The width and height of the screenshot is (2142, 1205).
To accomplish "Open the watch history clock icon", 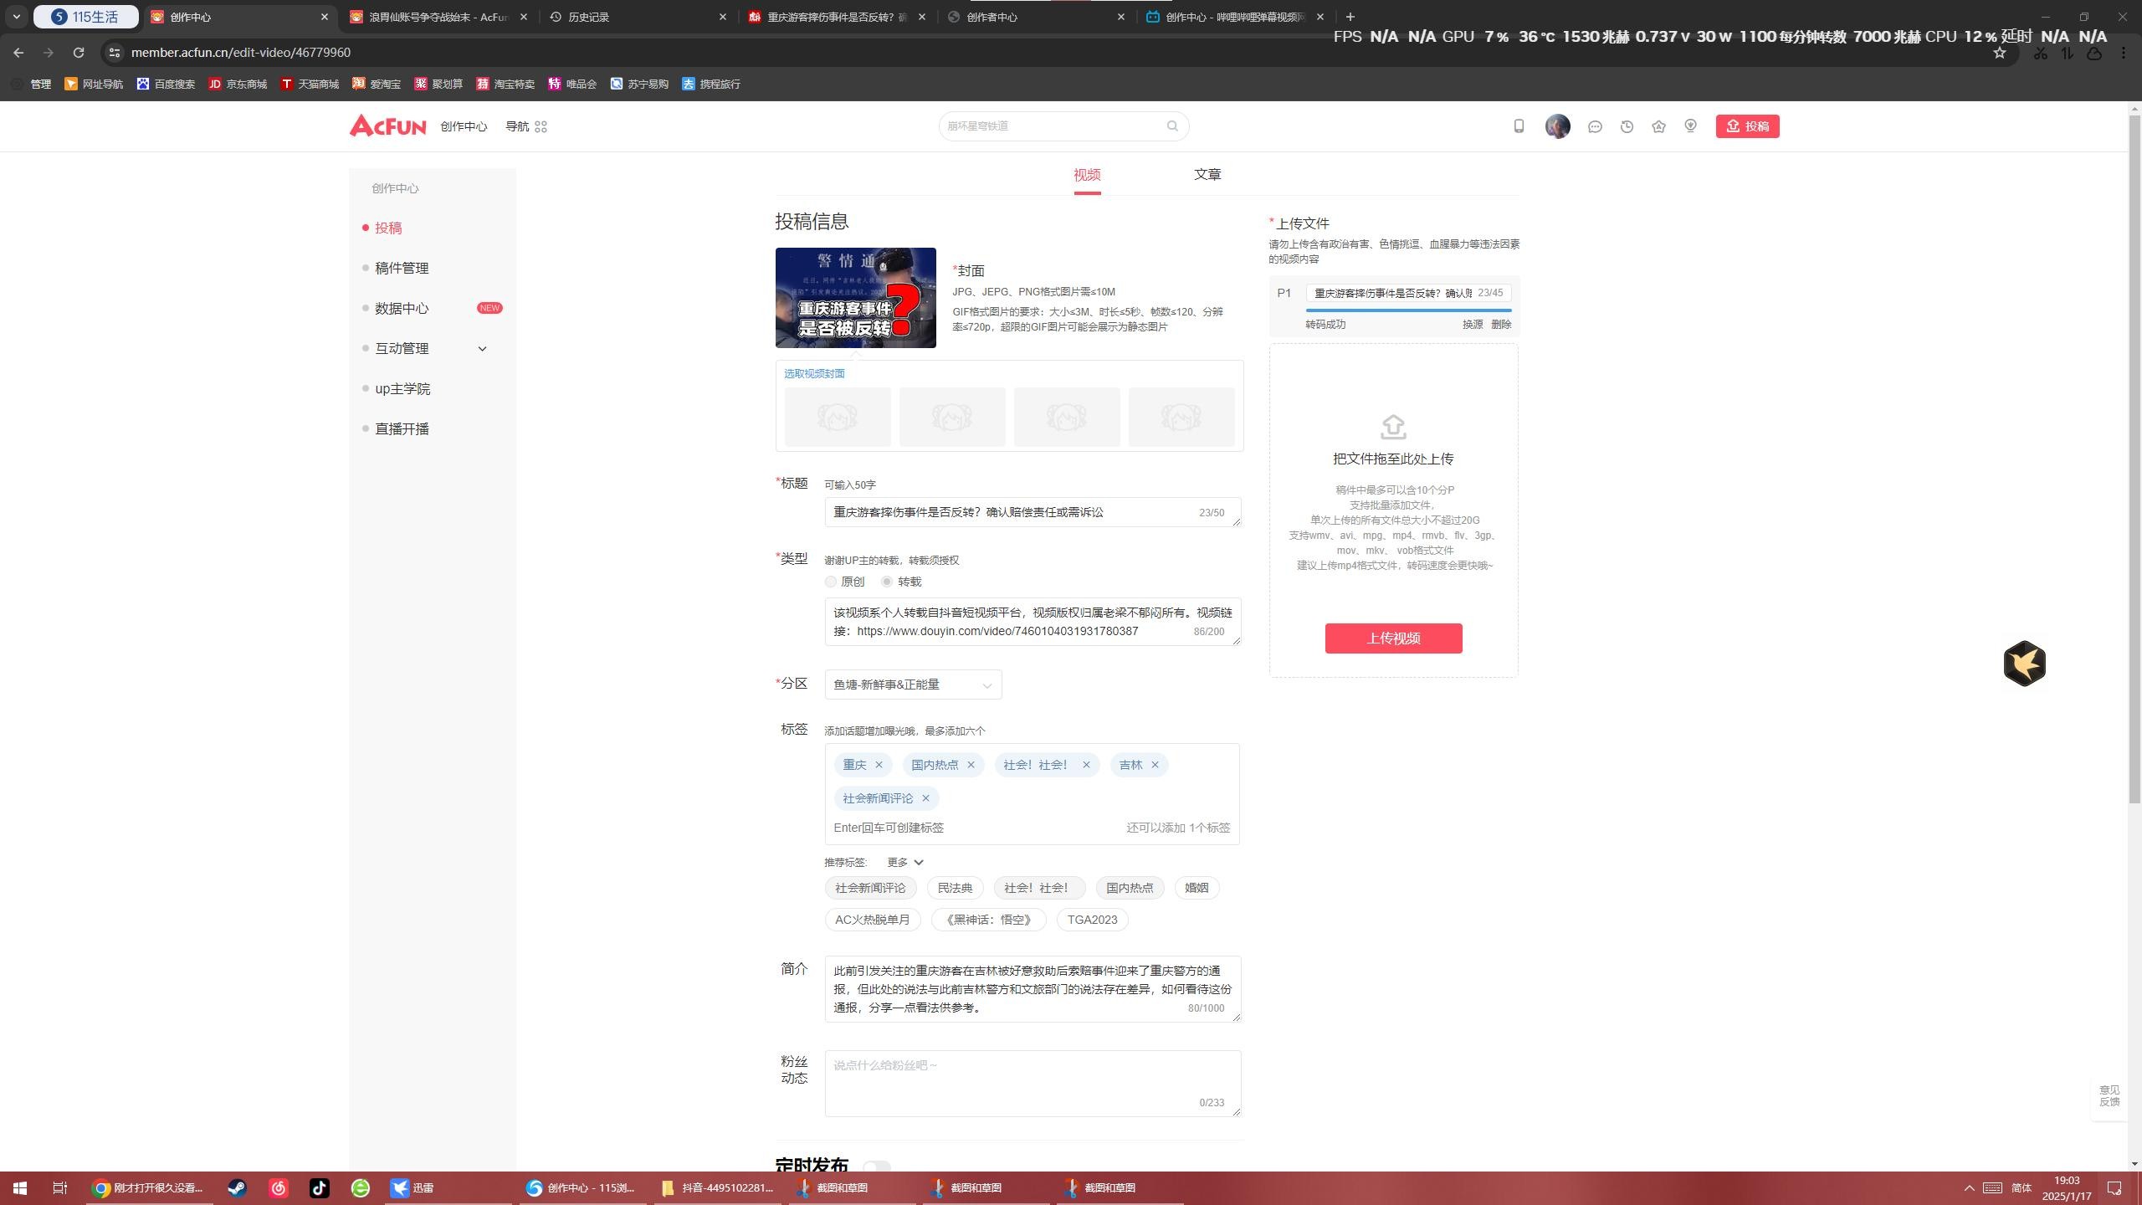I will click(x=1627, y=126).
